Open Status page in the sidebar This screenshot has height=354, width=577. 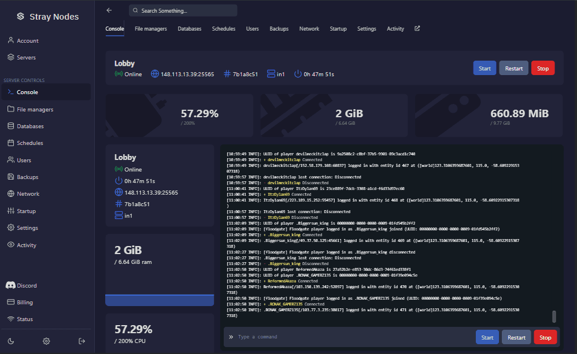(24, 319)
